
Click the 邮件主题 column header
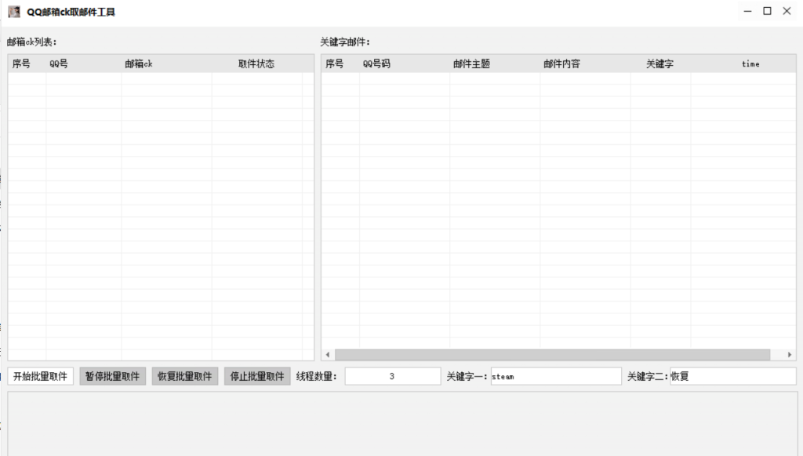coord(495,64)
